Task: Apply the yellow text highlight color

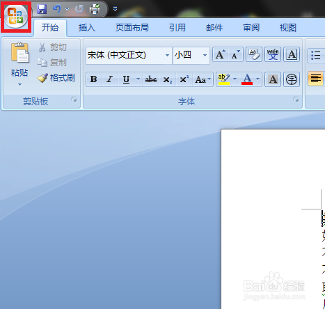Action: pos(224,79)
